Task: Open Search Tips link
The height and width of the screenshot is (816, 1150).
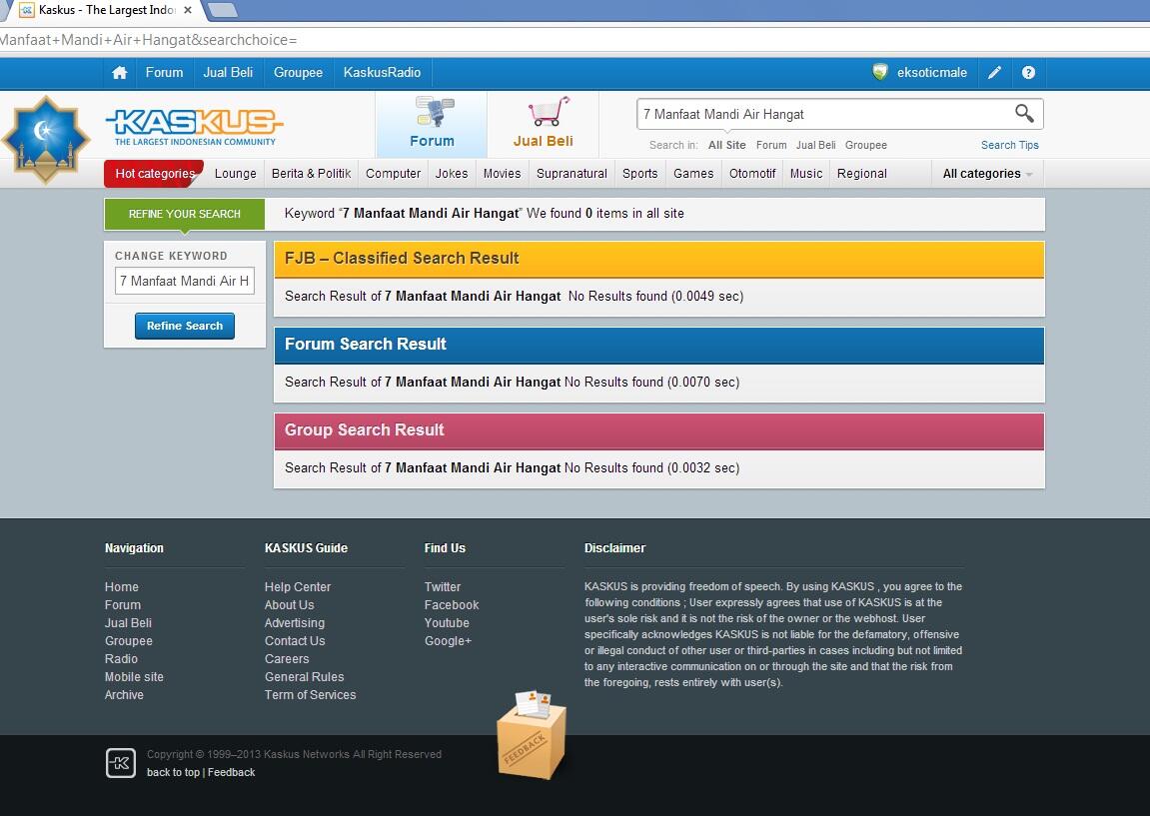Action: pos(1010,145)
